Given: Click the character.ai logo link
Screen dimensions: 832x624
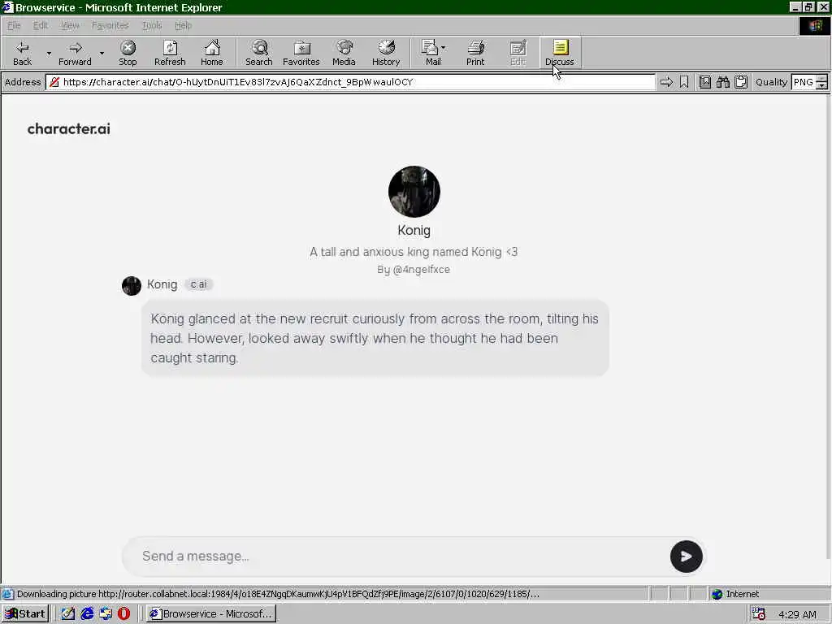Looking at the screenshot, I should [x=69, y=129].
